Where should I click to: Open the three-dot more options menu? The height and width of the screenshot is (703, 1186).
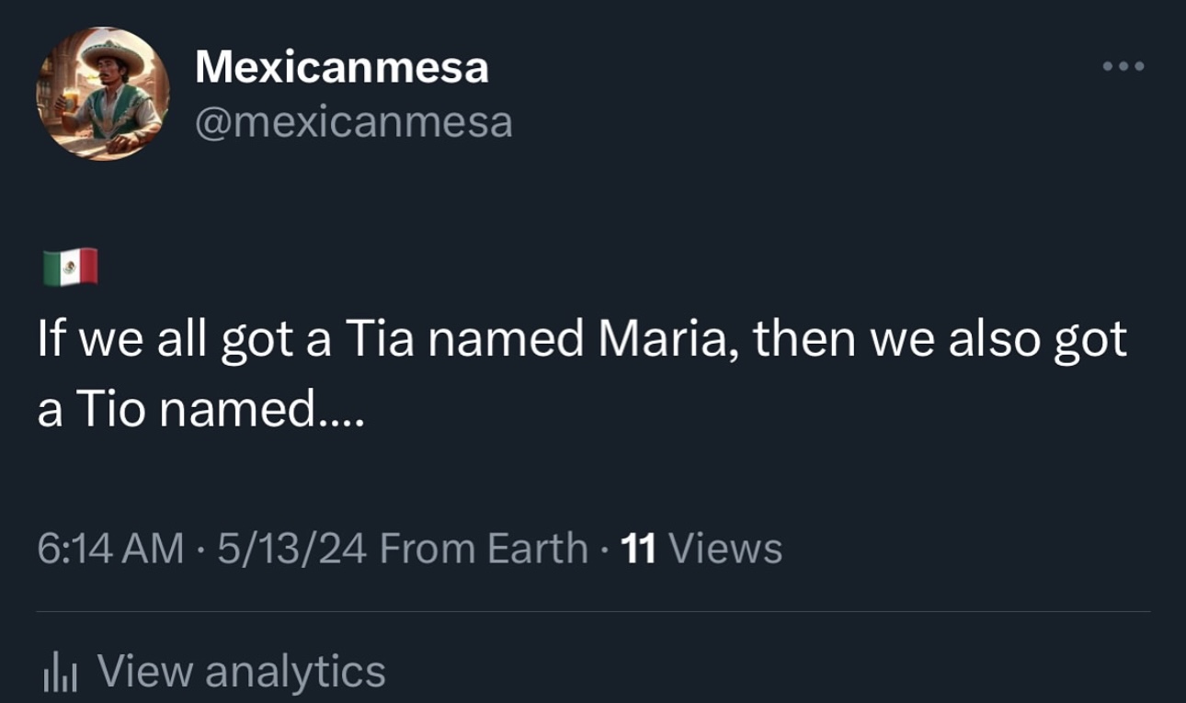click(1125, 66)
